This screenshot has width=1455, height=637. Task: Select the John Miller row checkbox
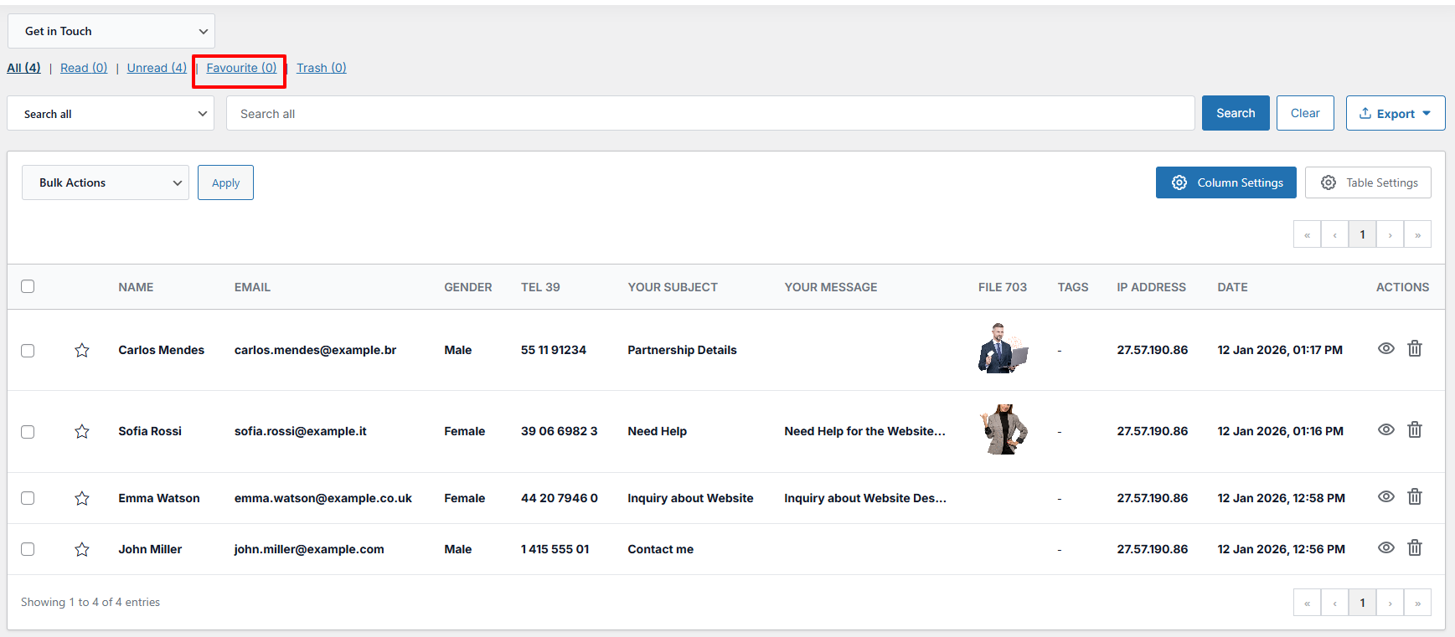(28, 549)
